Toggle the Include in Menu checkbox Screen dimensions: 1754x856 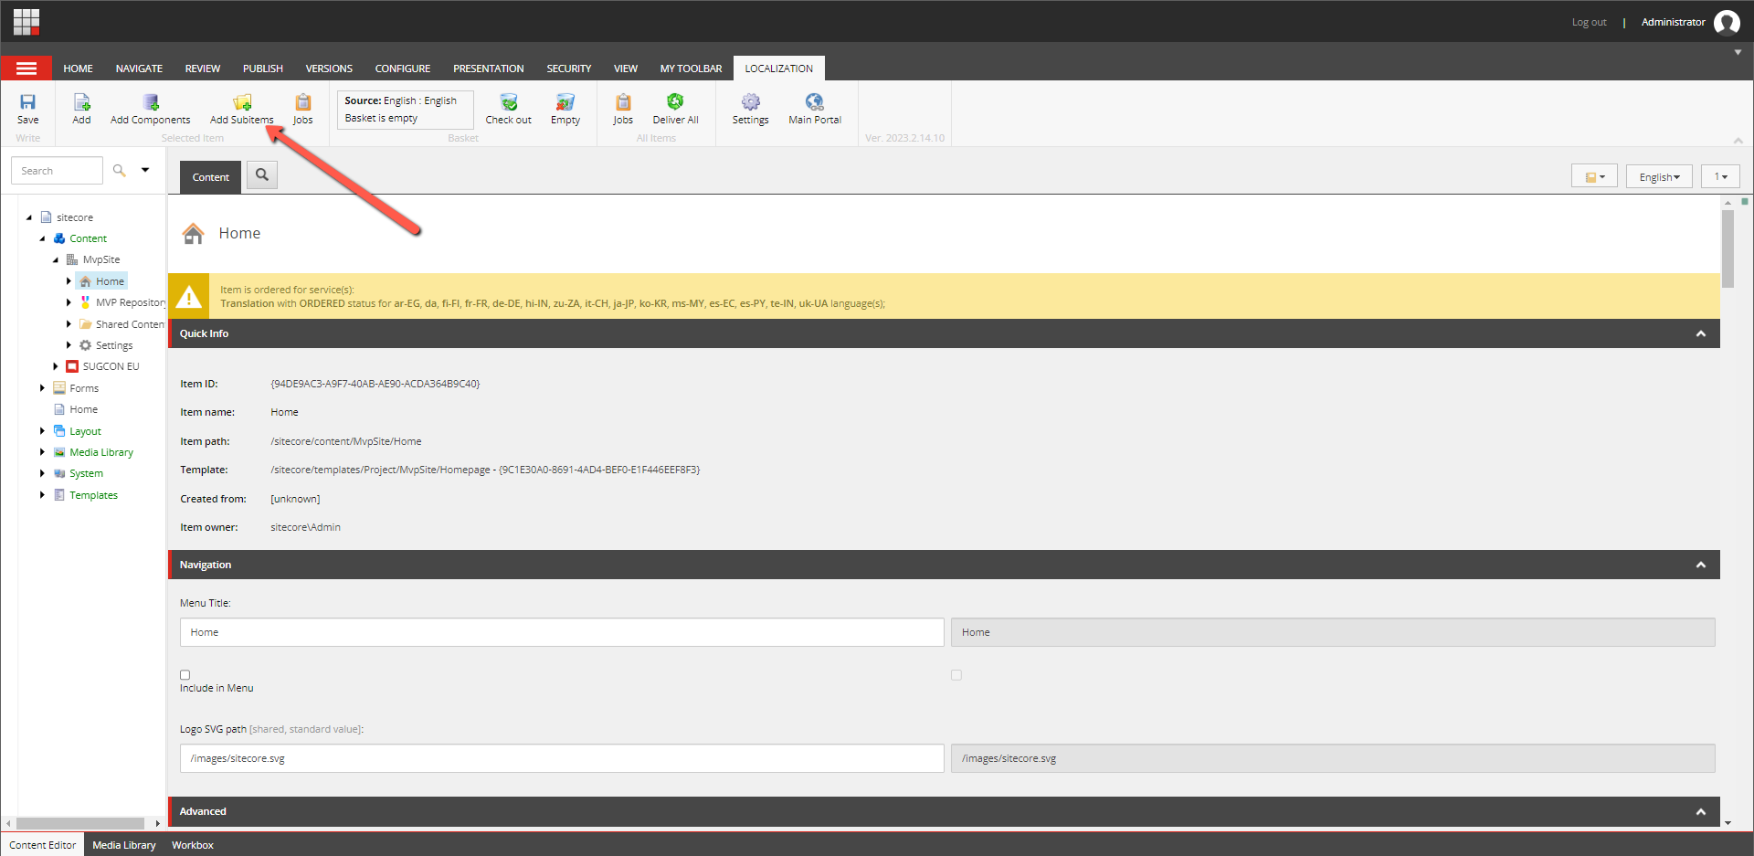tap(185, 675)
